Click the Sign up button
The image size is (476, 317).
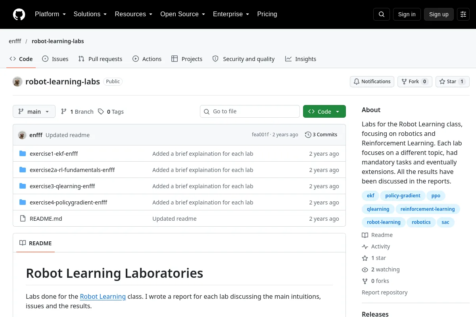coord(439,14)
